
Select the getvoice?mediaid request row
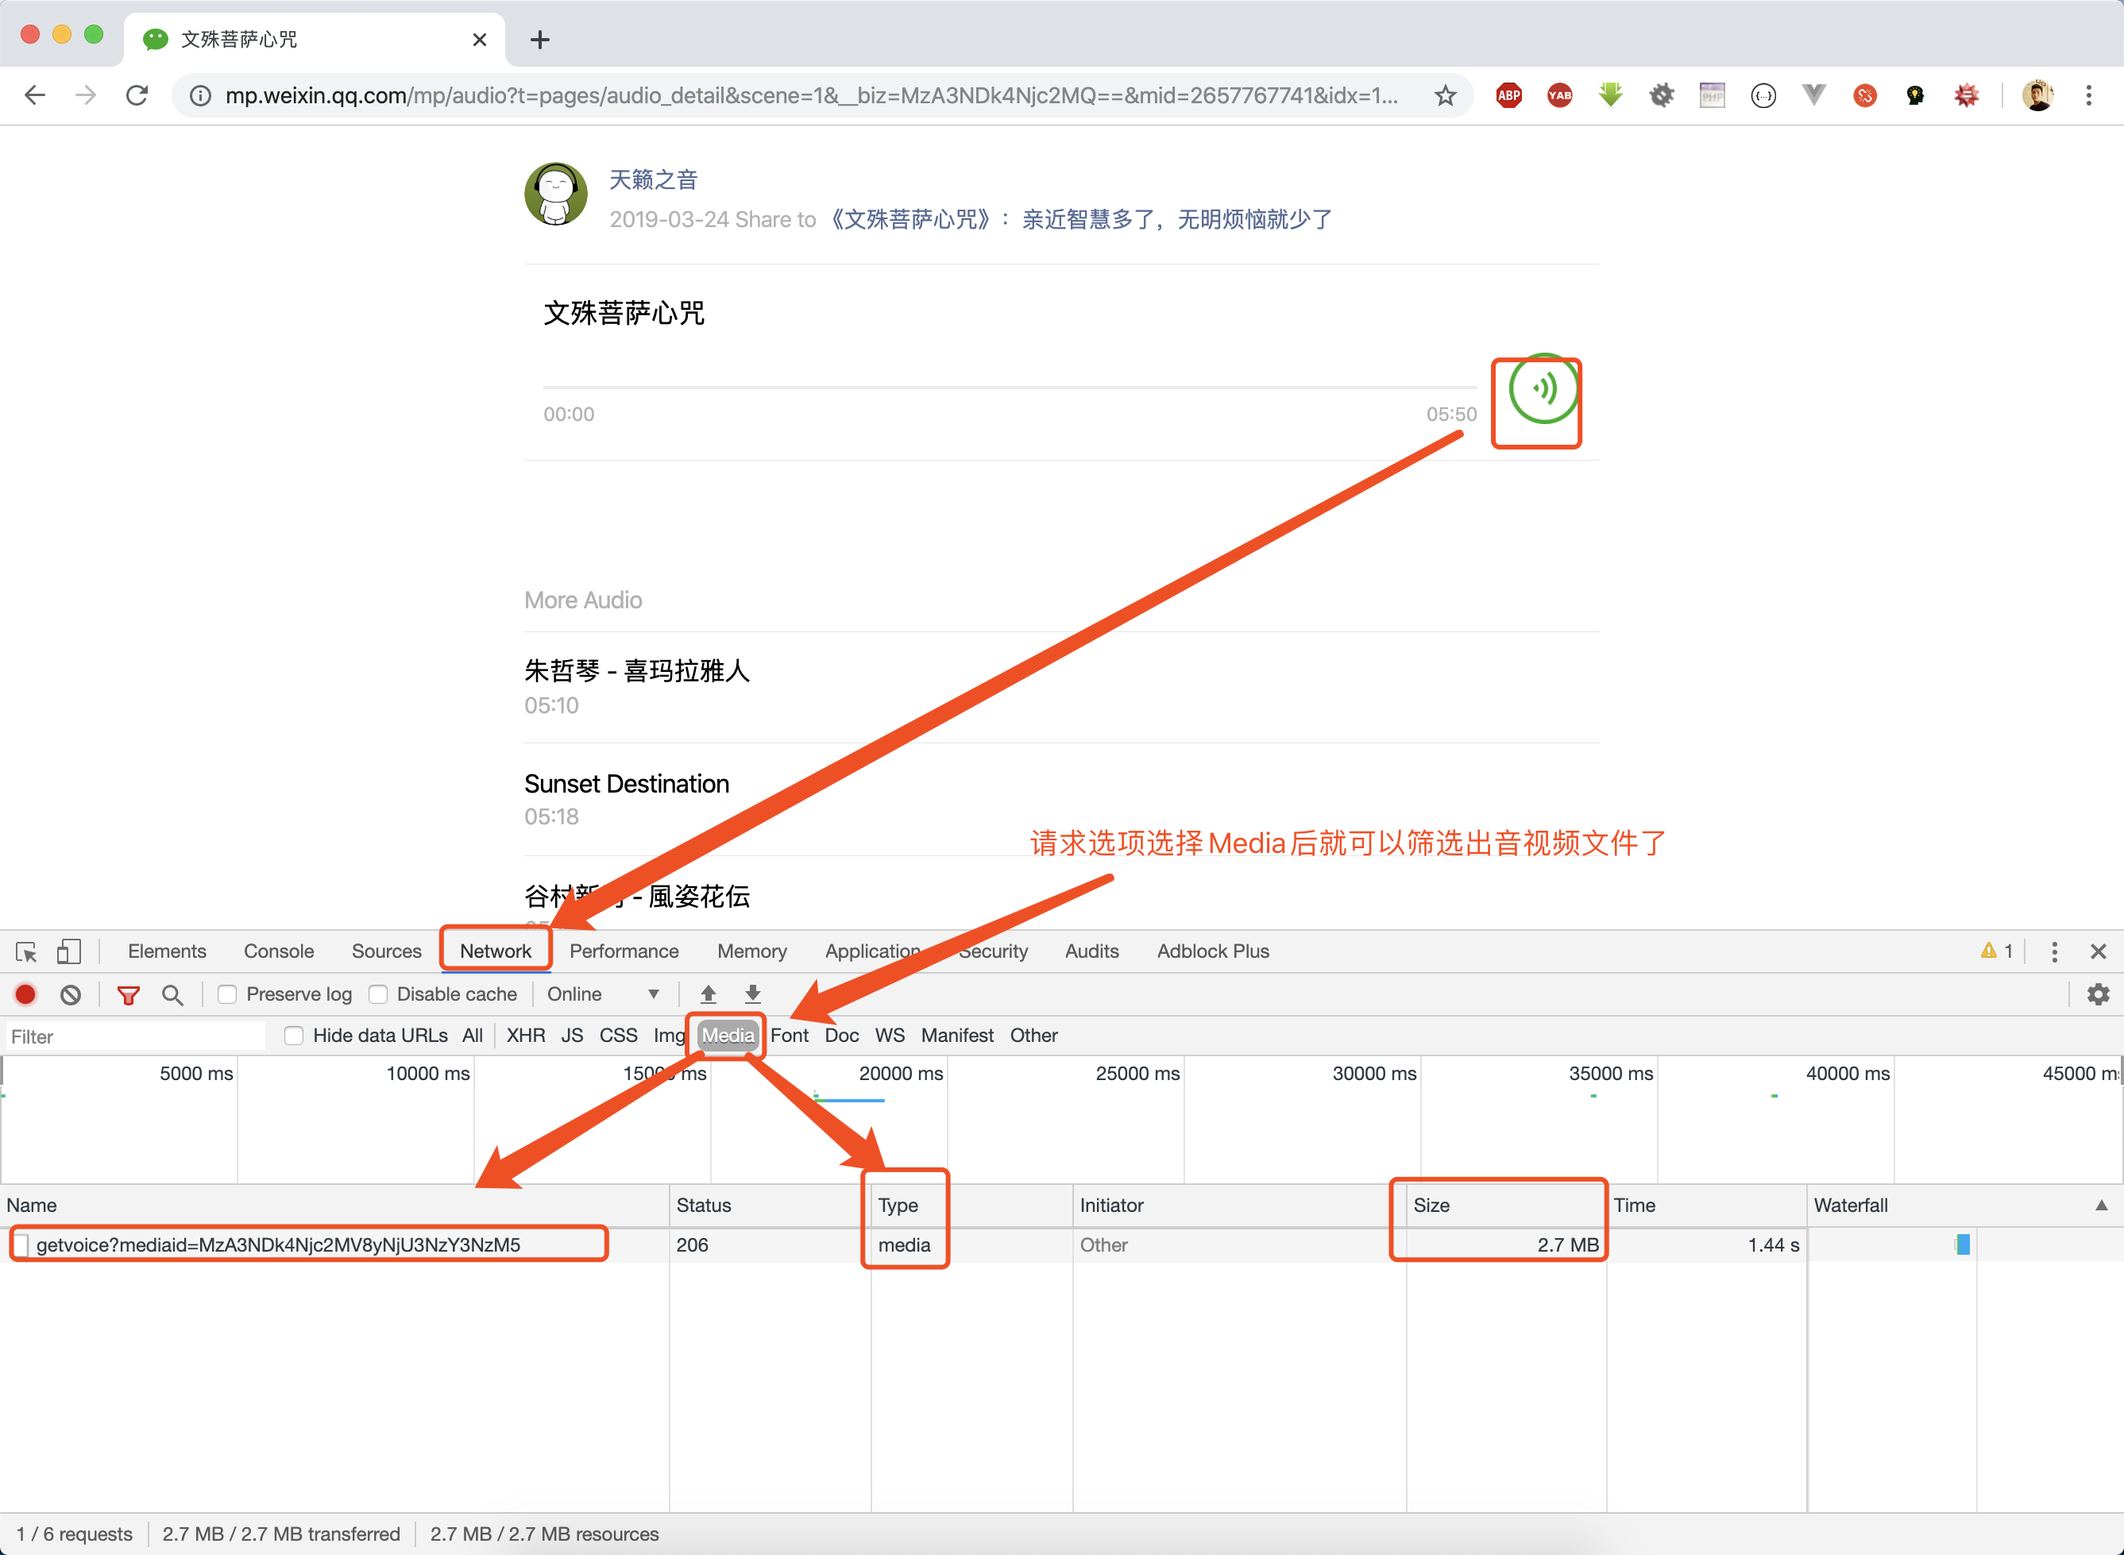point(1062,1245)
